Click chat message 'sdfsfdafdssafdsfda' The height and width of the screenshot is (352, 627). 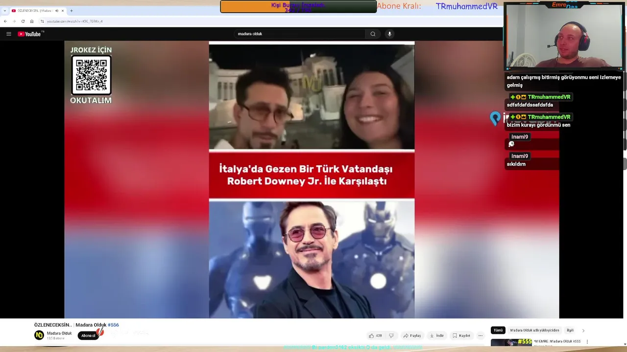click(x=530, y=105)
